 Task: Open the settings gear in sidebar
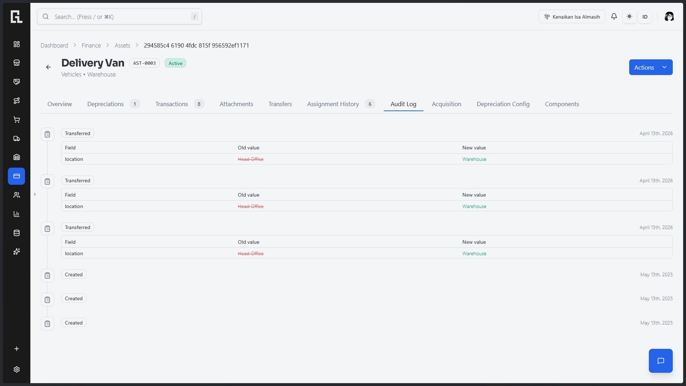tap(16, 370)
